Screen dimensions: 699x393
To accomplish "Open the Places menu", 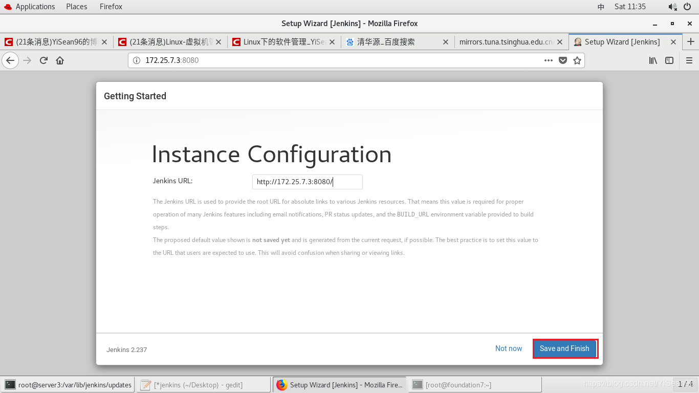I will coord(76,7).
